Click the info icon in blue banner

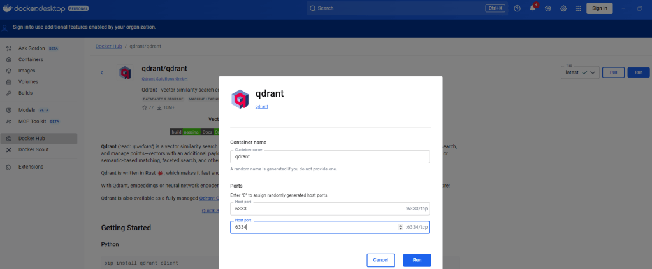click(6, 27)
